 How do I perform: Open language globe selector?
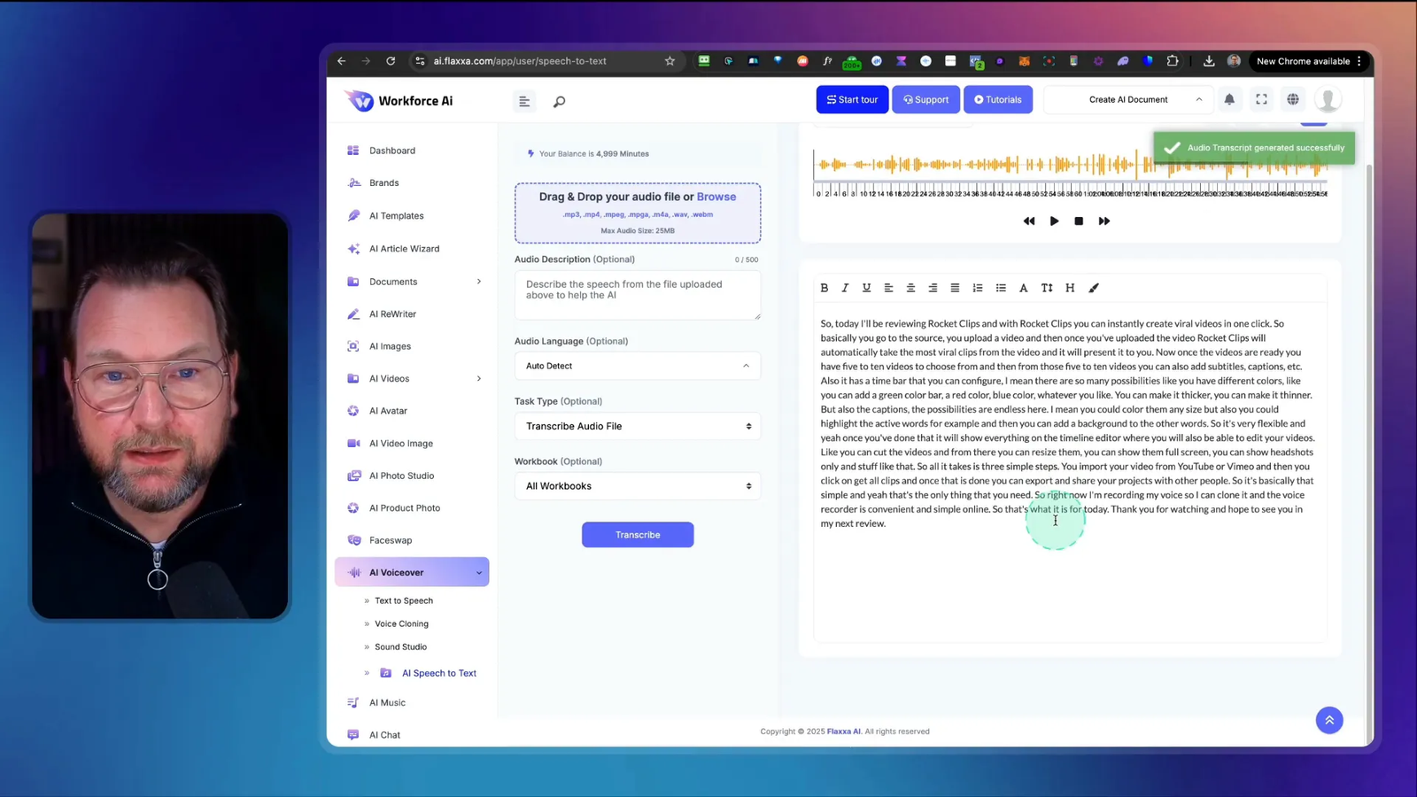tap(1293, 99)
